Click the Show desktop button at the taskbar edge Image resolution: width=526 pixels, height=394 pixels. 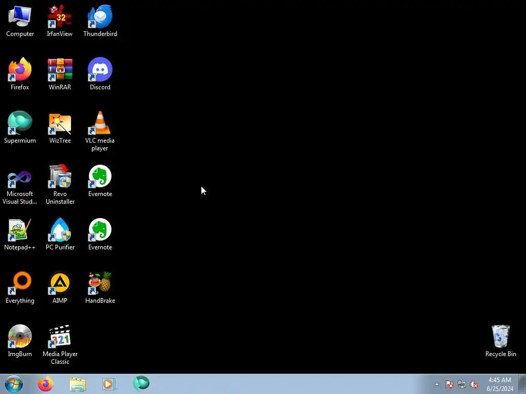point(522,384)
